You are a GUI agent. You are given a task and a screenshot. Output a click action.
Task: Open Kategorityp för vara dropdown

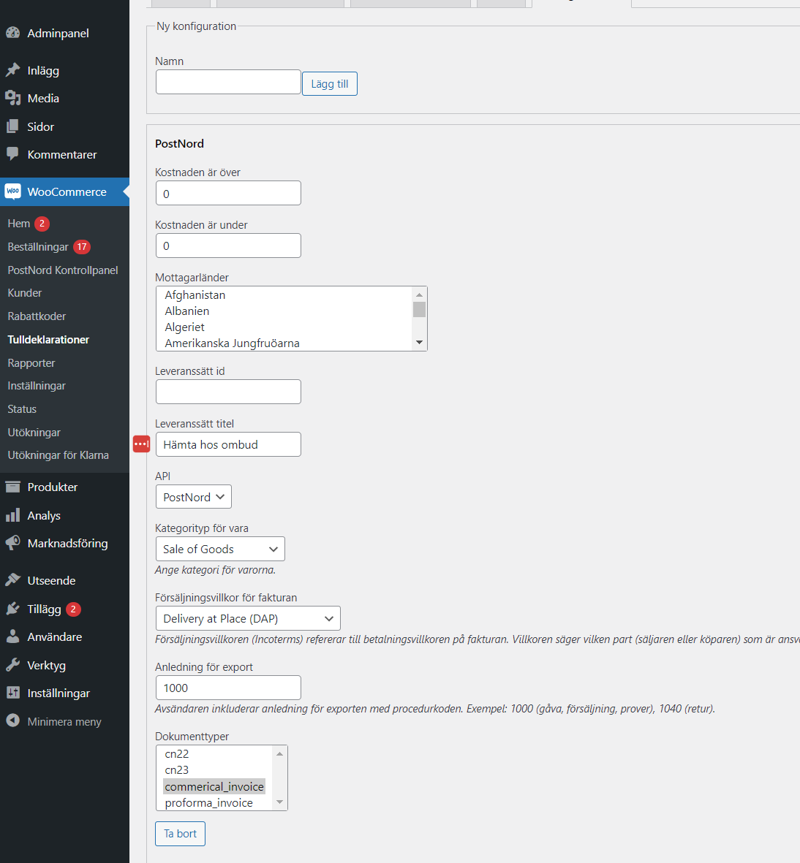(220, 550)
